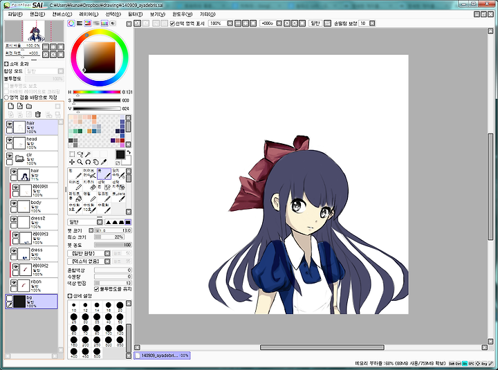Open the Filter menu
Viewport: 498px width, 370px height.
(136, 15)
